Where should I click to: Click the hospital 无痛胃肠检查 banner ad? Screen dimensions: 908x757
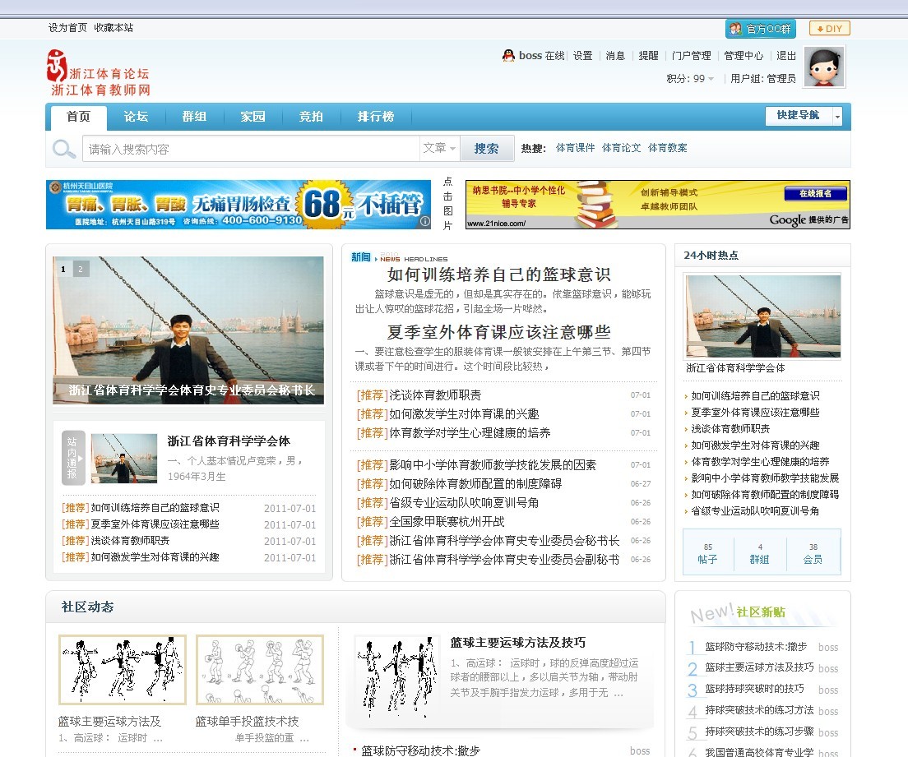coord(238,205)
